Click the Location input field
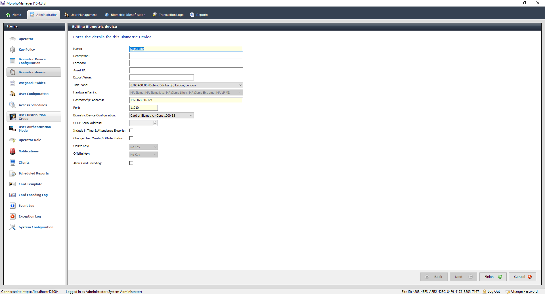 [186, 63]
